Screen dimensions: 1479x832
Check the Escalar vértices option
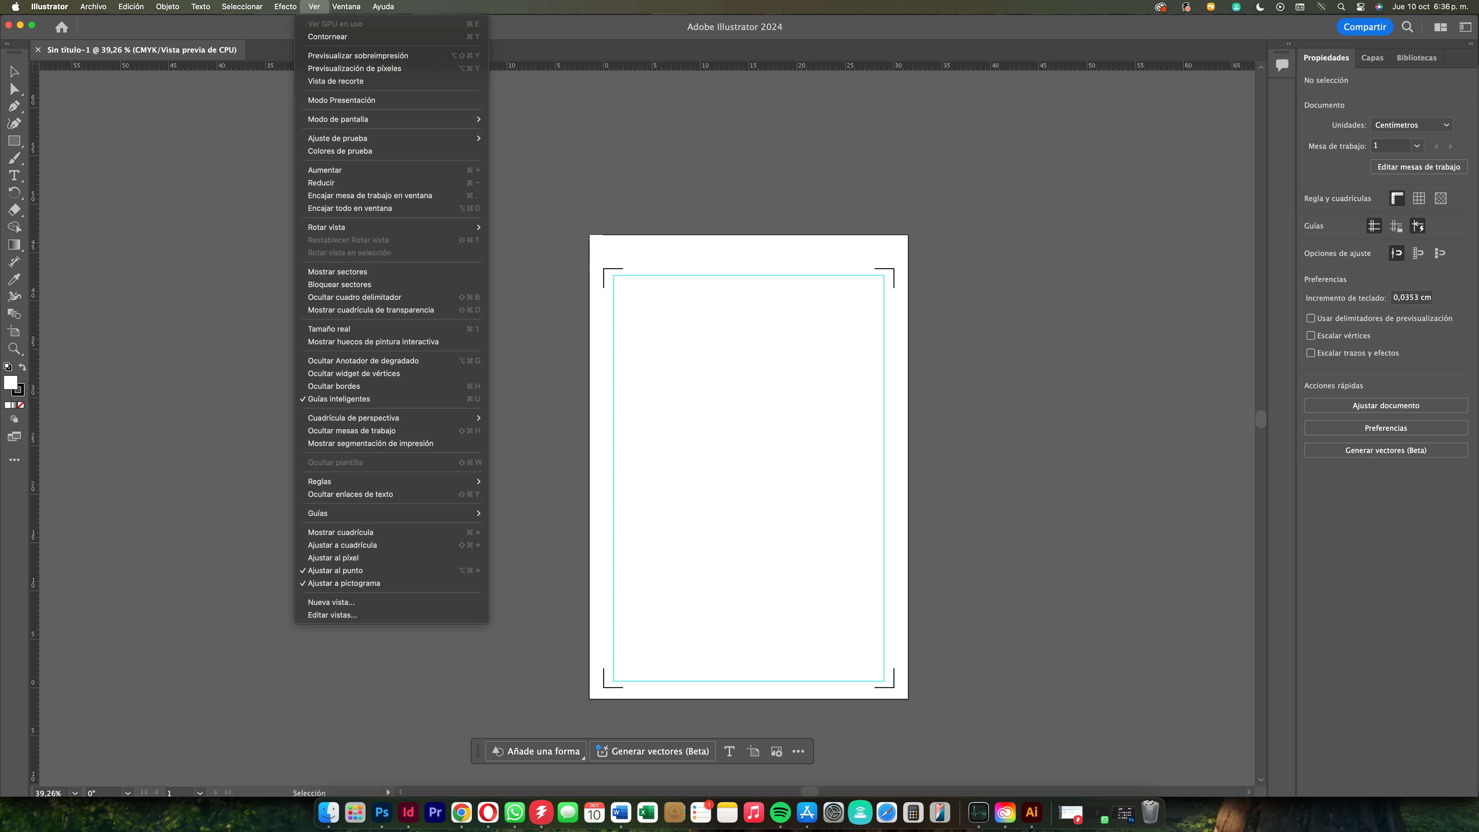point(1310,335)
